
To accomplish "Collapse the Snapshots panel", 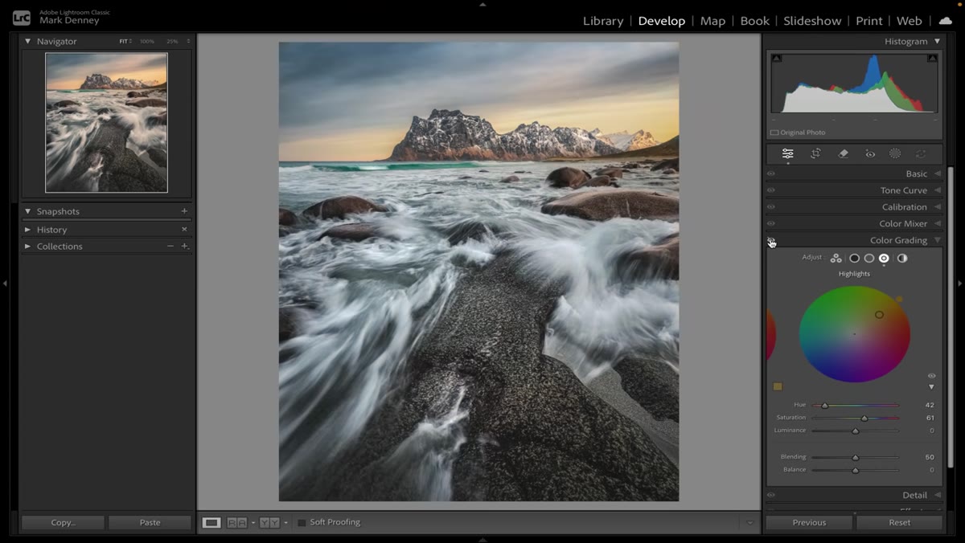I will coord(27,211).
